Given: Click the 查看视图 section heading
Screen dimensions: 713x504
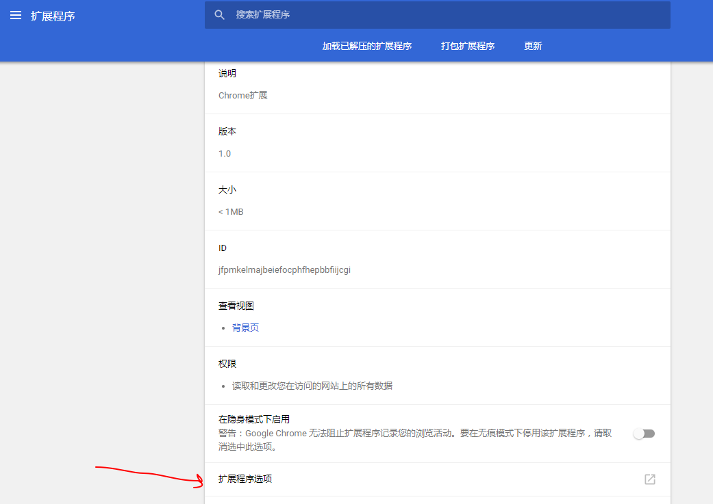Looking at the screenshot, I should click(236, 306).
